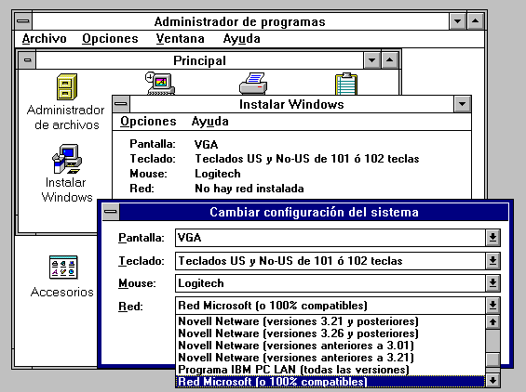526x392 pixels.
Task: Click the Red label in the dialog
Action: point(130,307)
